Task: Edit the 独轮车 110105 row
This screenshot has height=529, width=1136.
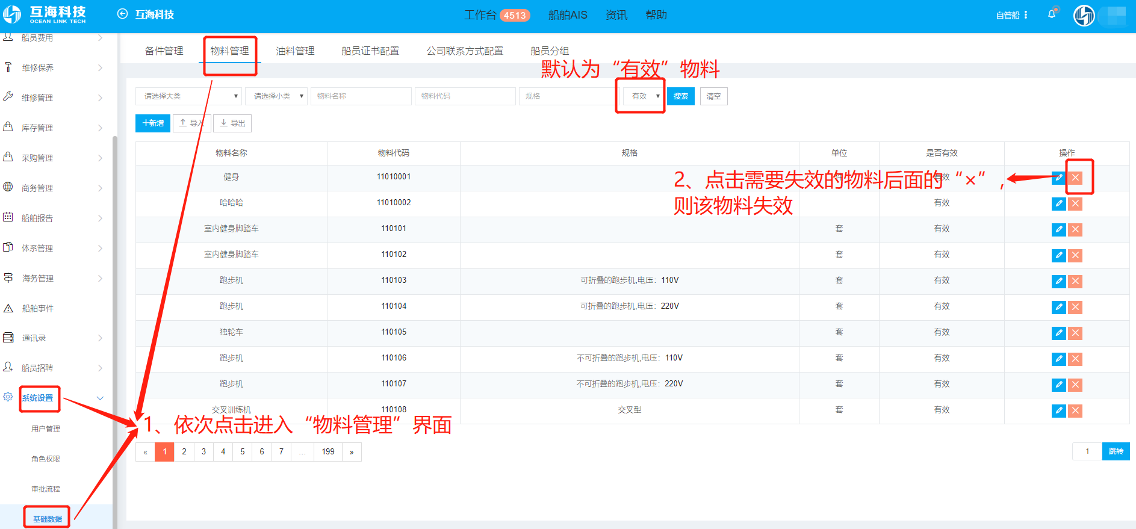Action: click(1058, 333)
